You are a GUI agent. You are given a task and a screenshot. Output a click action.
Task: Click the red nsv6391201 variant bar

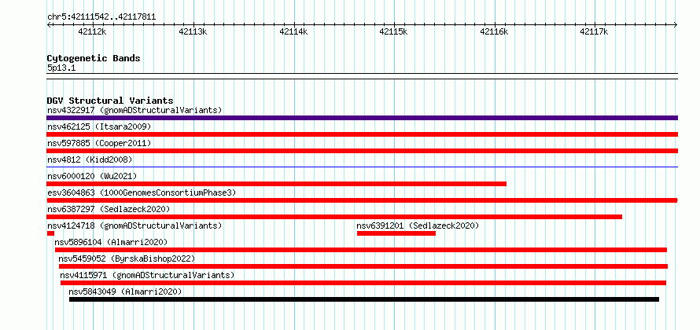click(x=396, y=233)
